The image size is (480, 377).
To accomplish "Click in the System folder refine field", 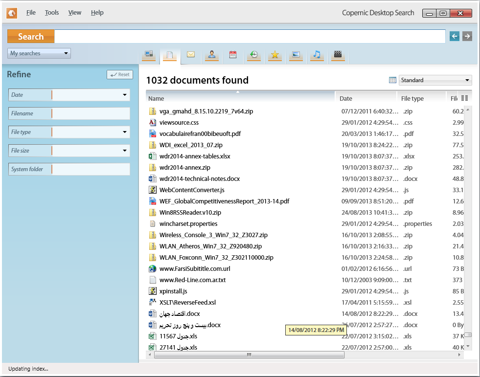I will 91,169.
